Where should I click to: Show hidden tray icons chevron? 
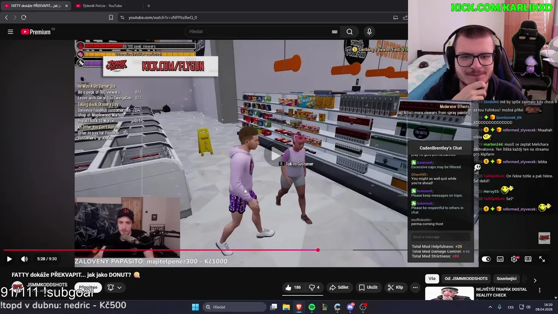coord(490,307)
